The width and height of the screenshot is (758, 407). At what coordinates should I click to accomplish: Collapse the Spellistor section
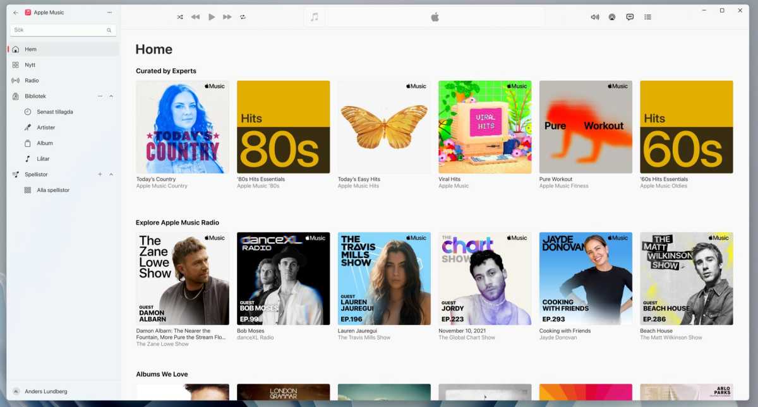[x=111, y=174]
